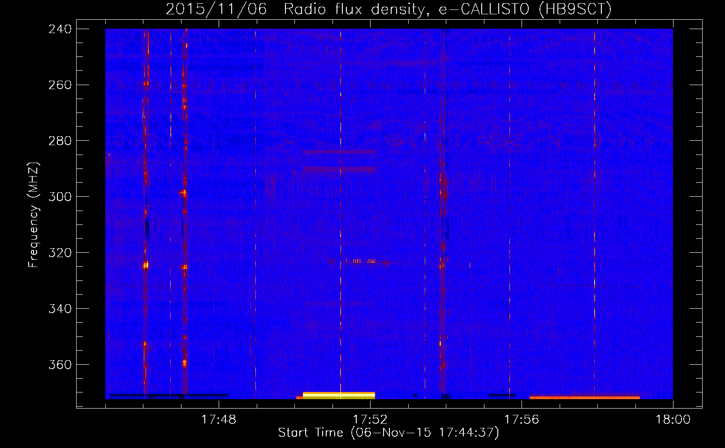Click the 340 frequency tick label
This screenshot has width=725, height=448.
pyautogui.click(x=60, y=309)
